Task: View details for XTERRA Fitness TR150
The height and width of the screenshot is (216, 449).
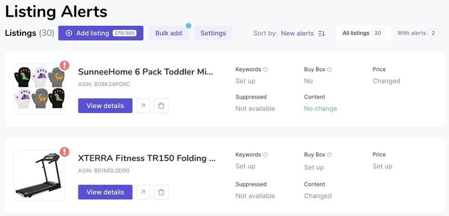Action: 106,192
